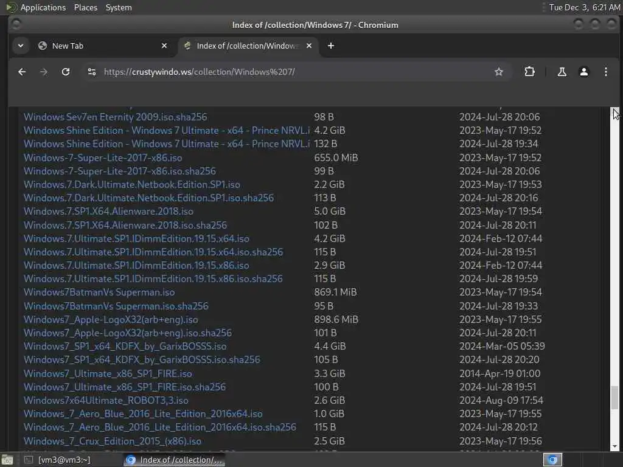Image resolution: width=623 pixels, height=467 pixels.
Task: Select the Chromium Index of /collection taskbar item
Action: coord(175,460)
